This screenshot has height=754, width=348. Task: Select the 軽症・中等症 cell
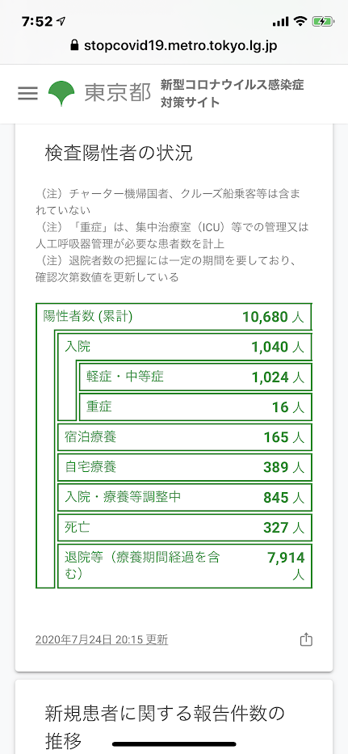[x=195, y=377]
